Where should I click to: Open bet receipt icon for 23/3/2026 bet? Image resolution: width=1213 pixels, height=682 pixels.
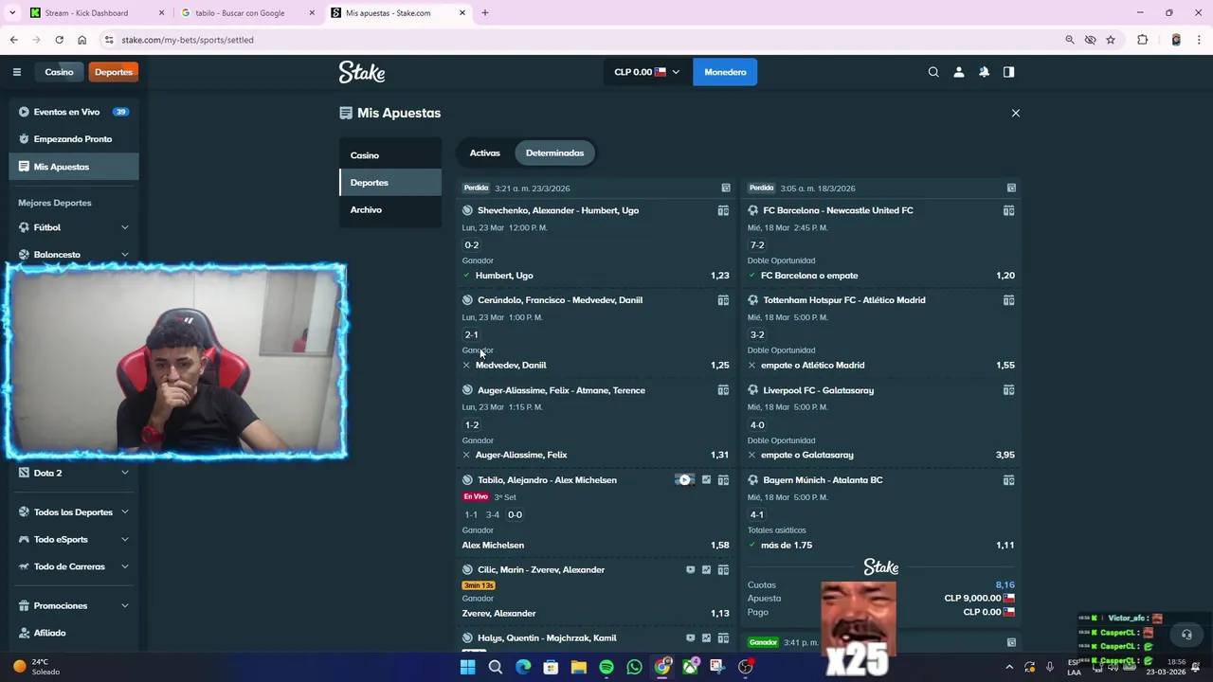726,188
